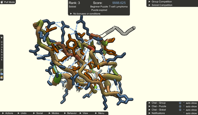
Task: Expand Chat - Global panel
Action: (x=149, y=110)
